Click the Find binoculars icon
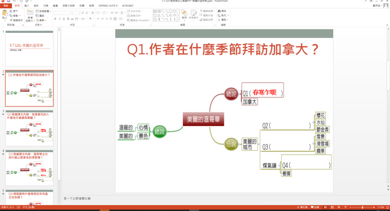The width and height of the screenshot is (390, 211). click(219, 11)
